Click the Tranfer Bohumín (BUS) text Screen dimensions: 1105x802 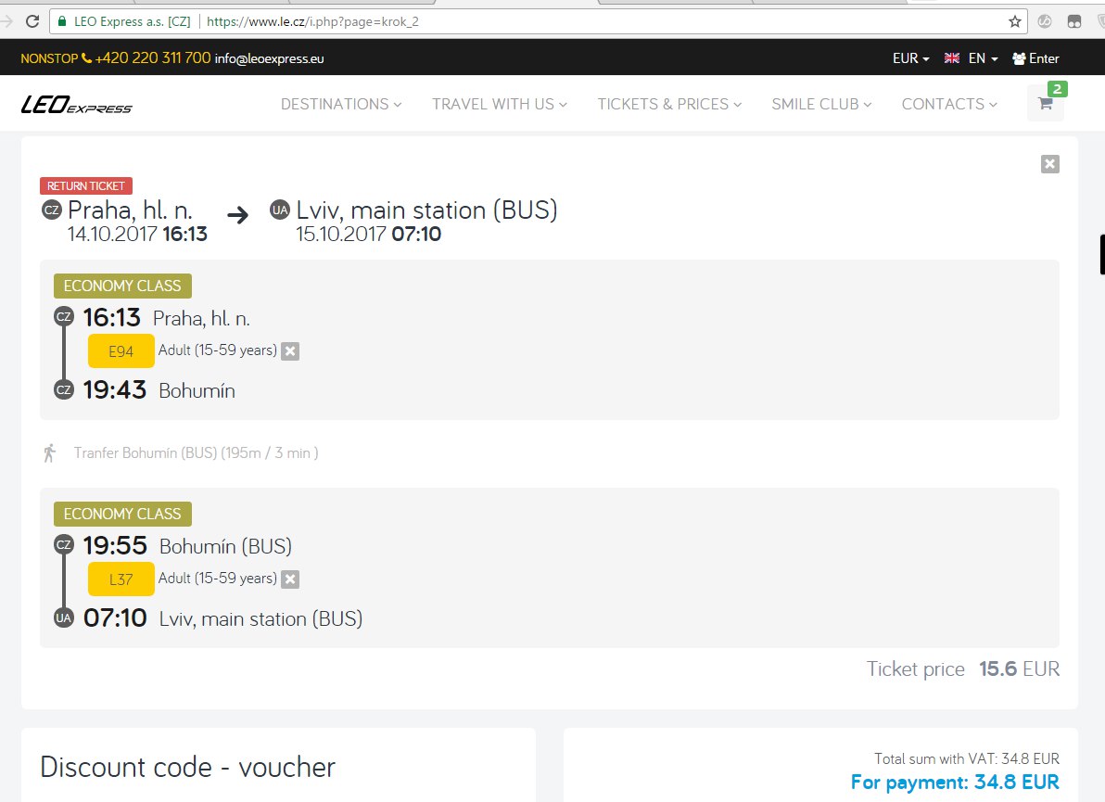pyautogui.click(x=196, y=453)
